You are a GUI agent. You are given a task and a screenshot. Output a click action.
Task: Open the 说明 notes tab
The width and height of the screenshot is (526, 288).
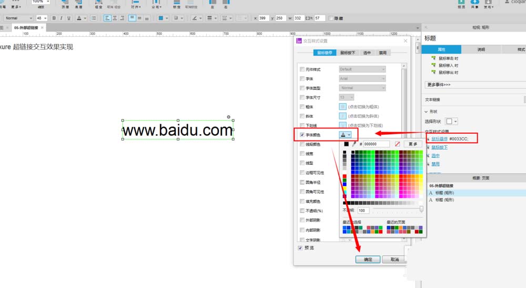tap(481, 49)
